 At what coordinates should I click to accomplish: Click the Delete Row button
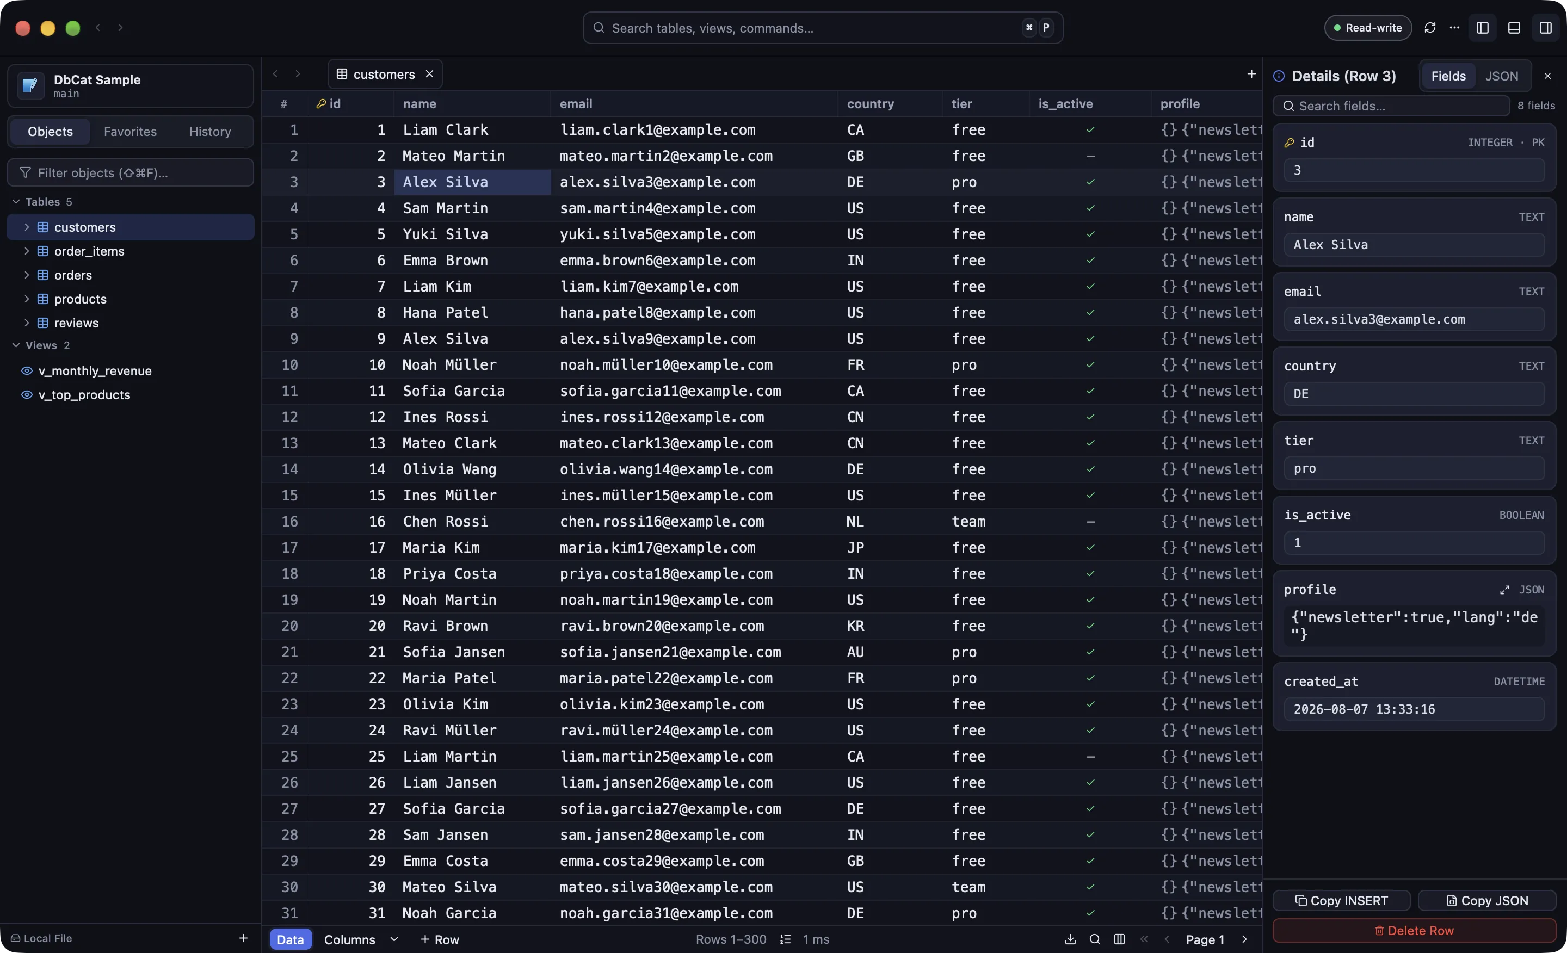click(x=1414, y=930)
